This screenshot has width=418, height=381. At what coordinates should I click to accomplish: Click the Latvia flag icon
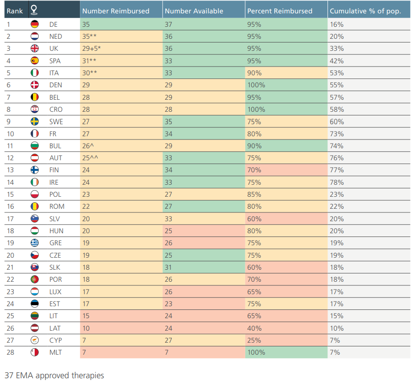coord(35,328)
